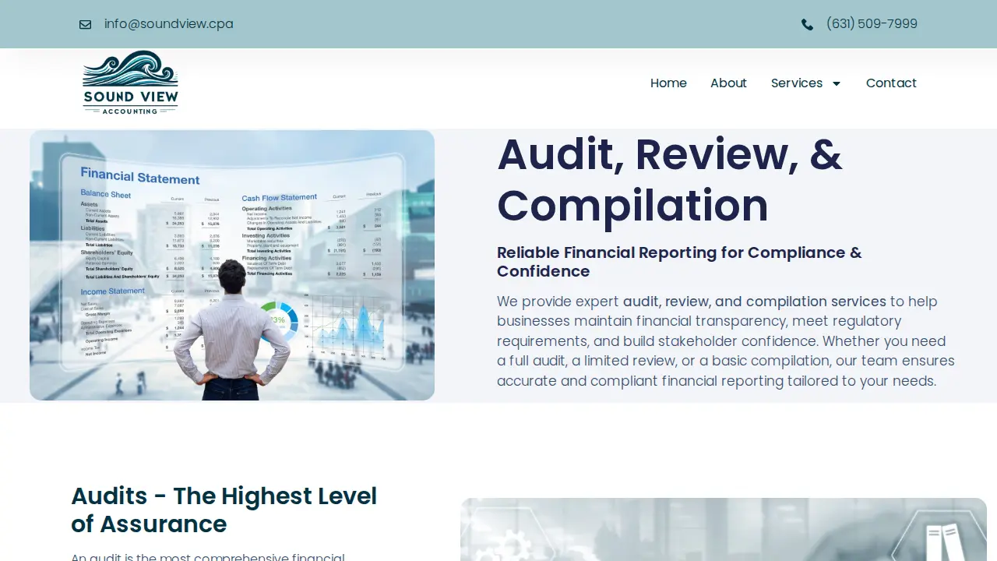The height and width of the screenshot is (561, 997).
Task: Open the Services menu item
Action: click(x=797, y=83)
